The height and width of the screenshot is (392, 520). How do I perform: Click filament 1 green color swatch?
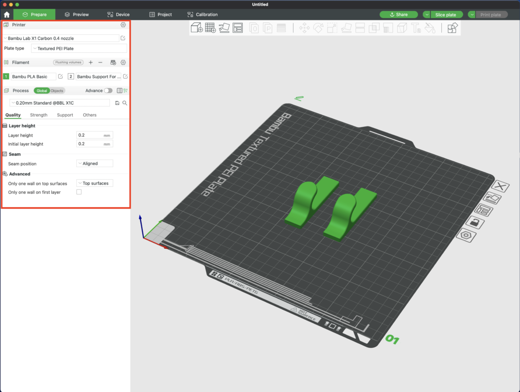(6, 77)
